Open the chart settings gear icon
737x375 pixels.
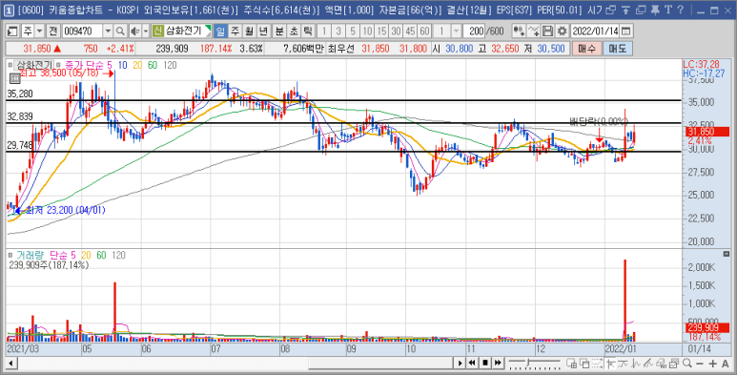point(562,31)
